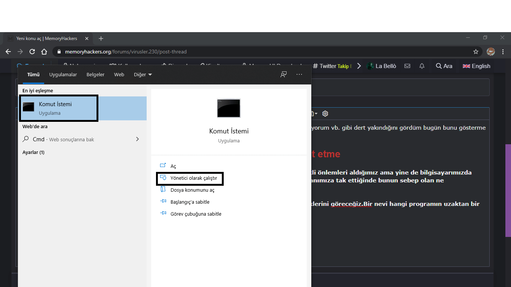Switch to the Web search tab
Viewport: 511px width, 287px height.
[119, 75]
